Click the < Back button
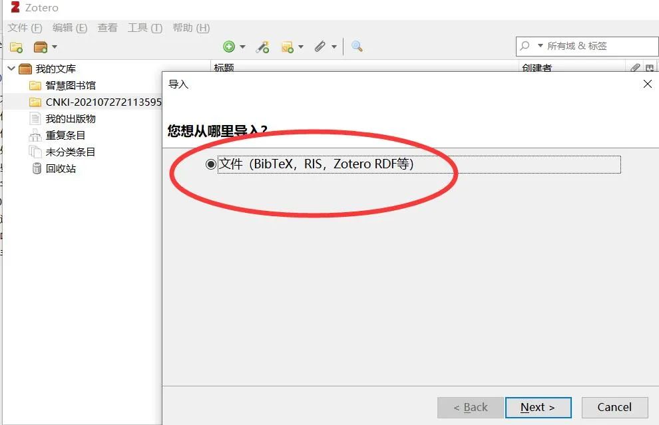Image resolution: width=659 pixels, height=425 pixels. point(471,407)
